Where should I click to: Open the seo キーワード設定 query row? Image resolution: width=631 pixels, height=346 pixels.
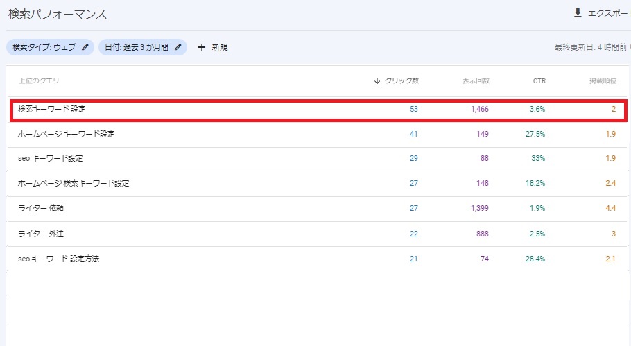[x=317, y=159]
